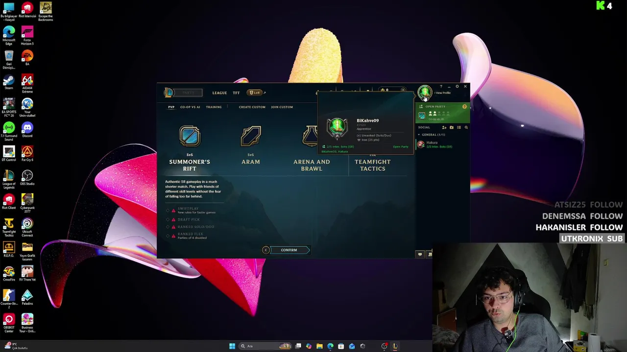Image resolution: width=627 pixels, height=352 pixels.
Task: Select the Swiftplay queue option
Action: (x=192, y=210)
